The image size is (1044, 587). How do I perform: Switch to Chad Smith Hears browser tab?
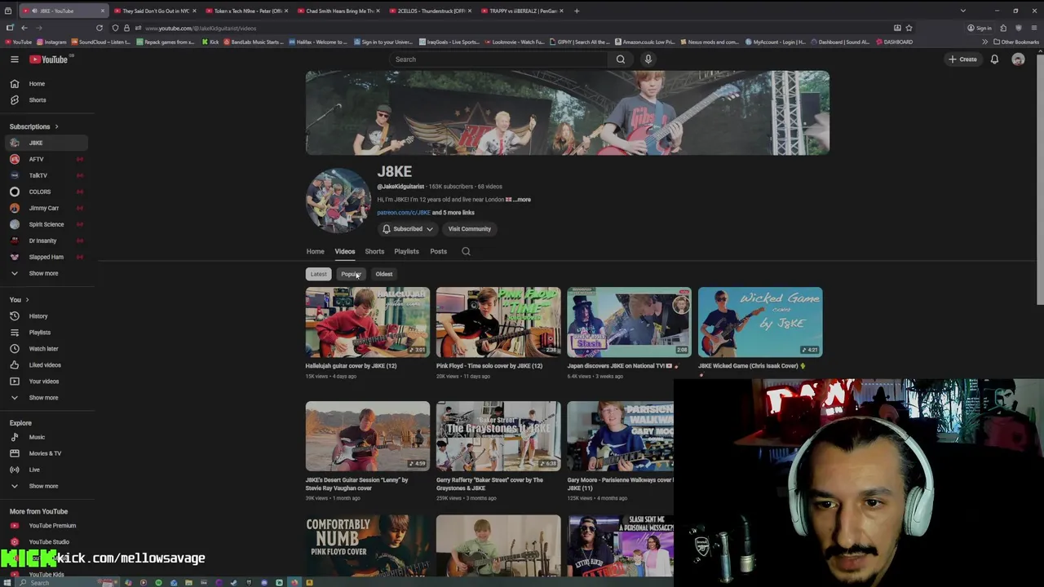339,11
